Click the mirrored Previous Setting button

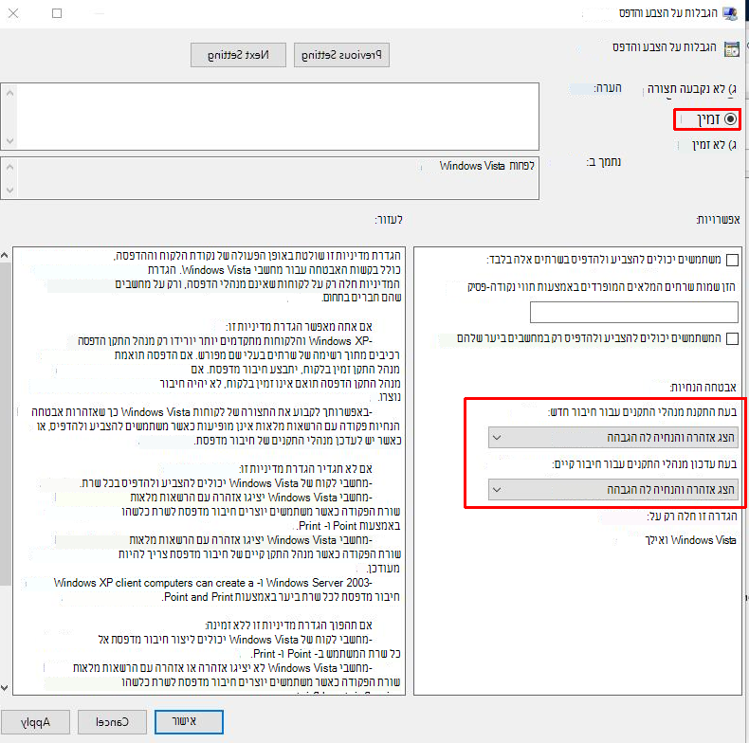[x=341, y=55]
